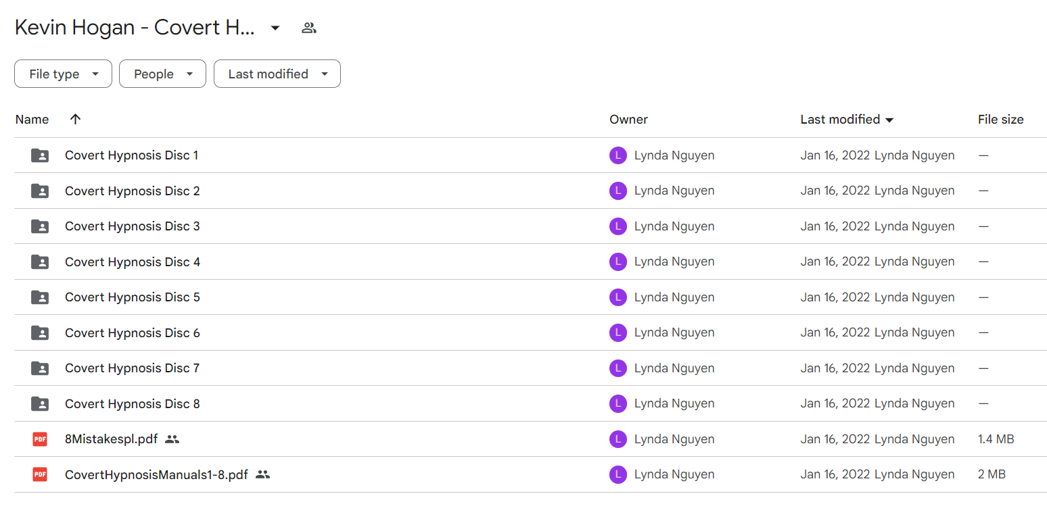Viewport: 1047px width, 523px height.
Task: Click the modified date in Disc 8 row
Action: tap(835, 403)
